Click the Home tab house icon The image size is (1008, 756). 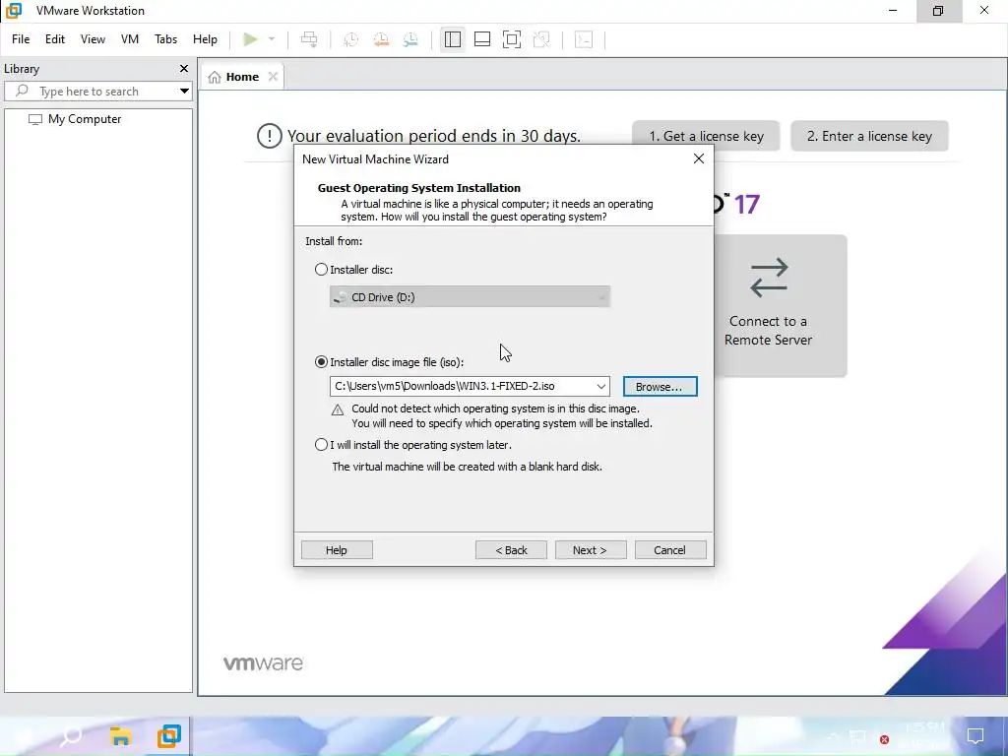click(x=215, y=77)
